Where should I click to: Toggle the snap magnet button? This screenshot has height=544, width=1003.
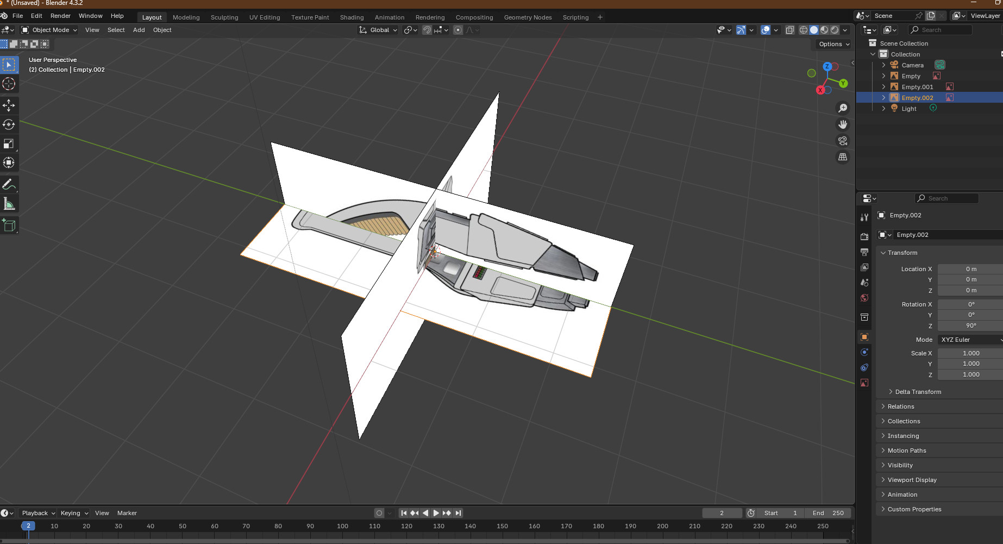(x=427, y=30)
